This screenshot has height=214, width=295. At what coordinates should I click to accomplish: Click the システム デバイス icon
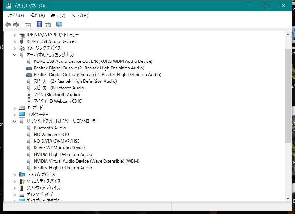[22, 174]
